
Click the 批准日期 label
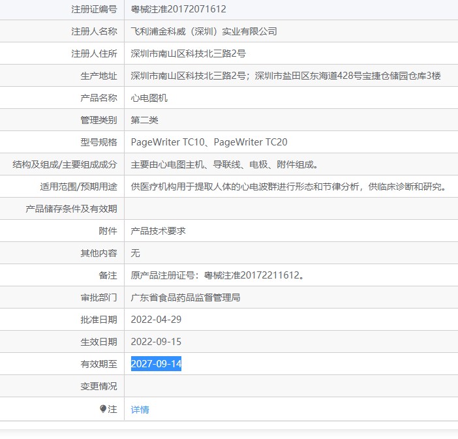[x=99, y=320]
